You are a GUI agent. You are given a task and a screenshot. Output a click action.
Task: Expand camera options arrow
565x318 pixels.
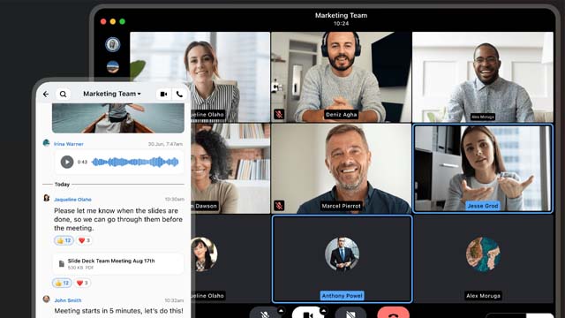coord(324,310)
